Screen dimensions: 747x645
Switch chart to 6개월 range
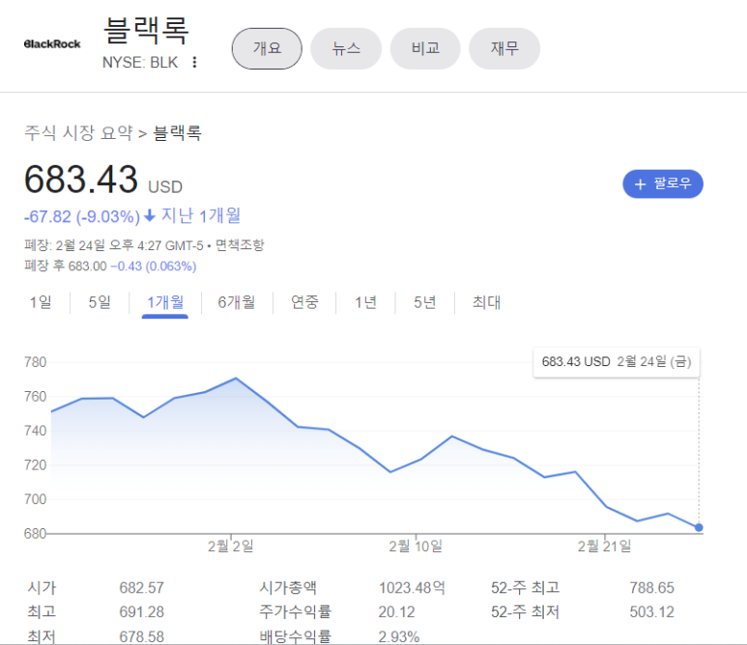pyautogui.click(x=237, y=302)
